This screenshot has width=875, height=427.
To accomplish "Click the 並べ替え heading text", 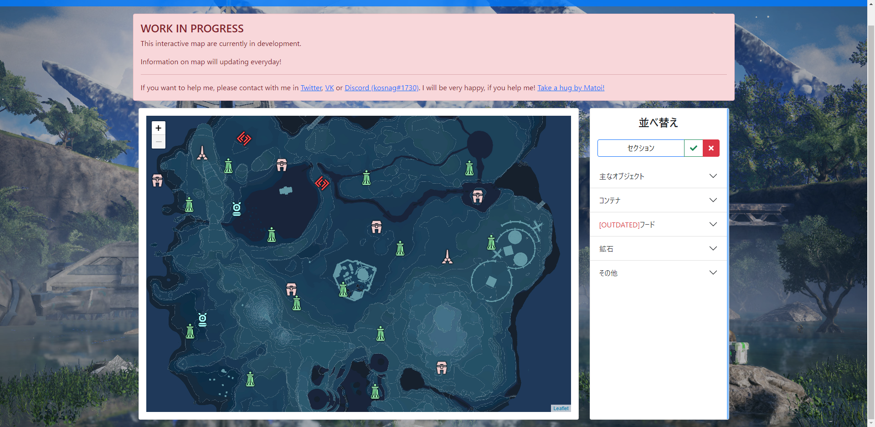I will 659,123.
